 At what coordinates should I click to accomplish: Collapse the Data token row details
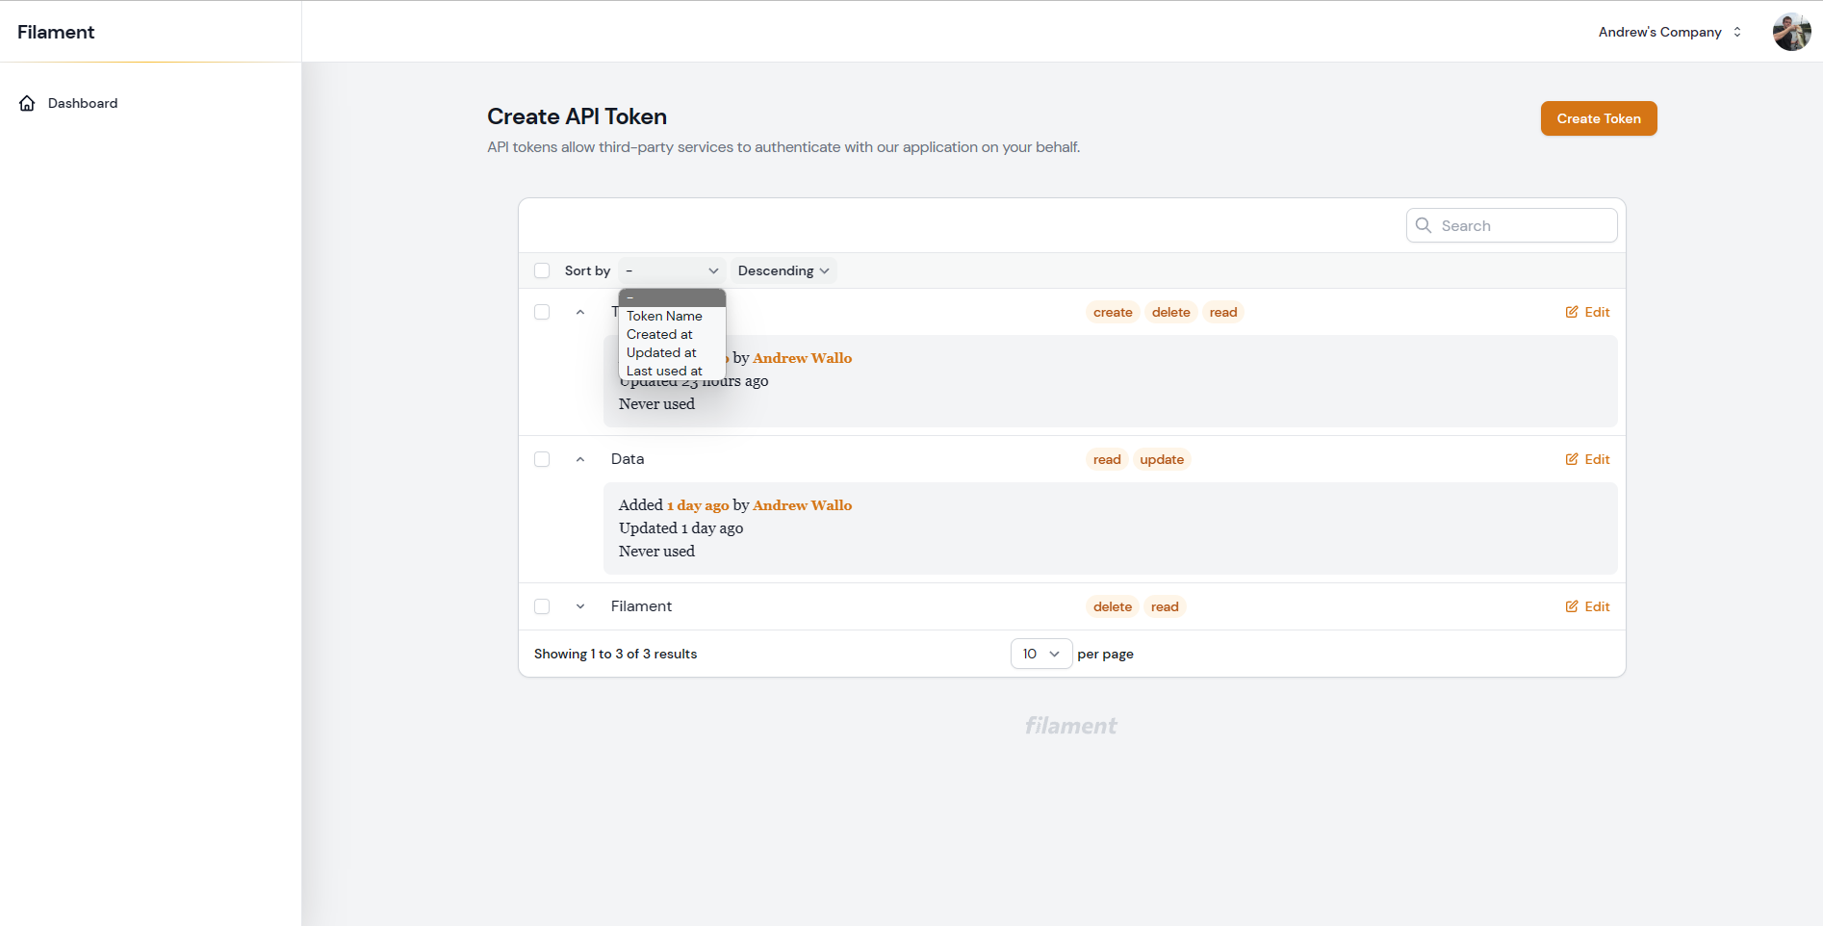click(x=580, y=459)
